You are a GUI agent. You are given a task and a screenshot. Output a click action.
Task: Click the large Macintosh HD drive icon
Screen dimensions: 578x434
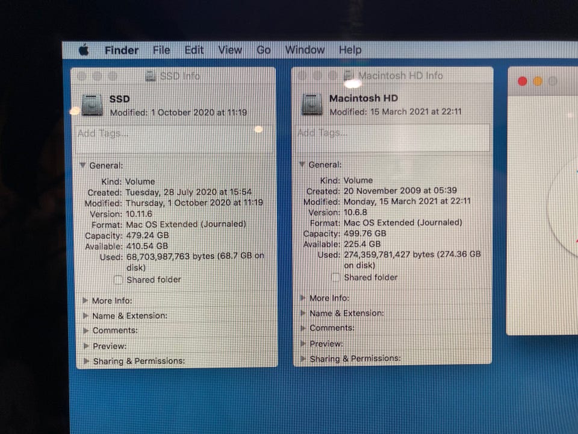point(312,104)
